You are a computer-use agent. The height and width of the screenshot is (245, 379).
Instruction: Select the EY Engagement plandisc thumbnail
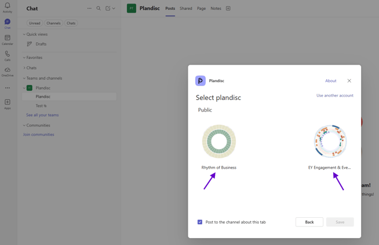(x=330, y=142)
